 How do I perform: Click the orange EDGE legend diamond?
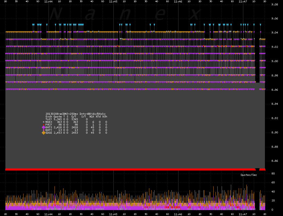coord(43,133)
